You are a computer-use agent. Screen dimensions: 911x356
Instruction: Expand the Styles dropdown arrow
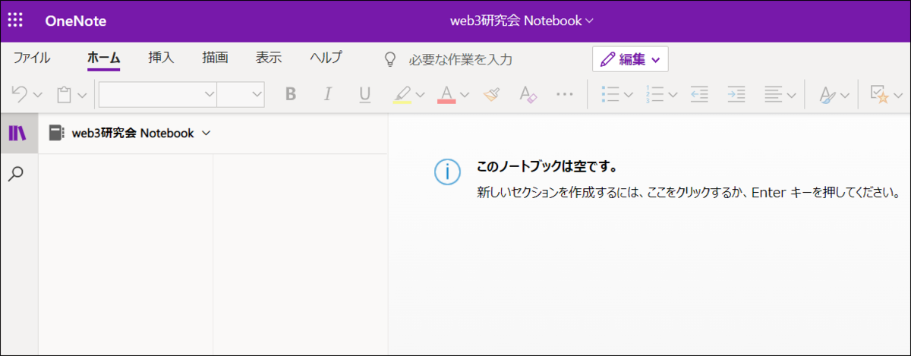tap(845, 95)
